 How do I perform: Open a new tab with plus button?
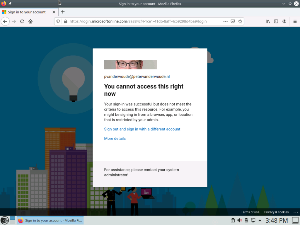click(63, 12)
